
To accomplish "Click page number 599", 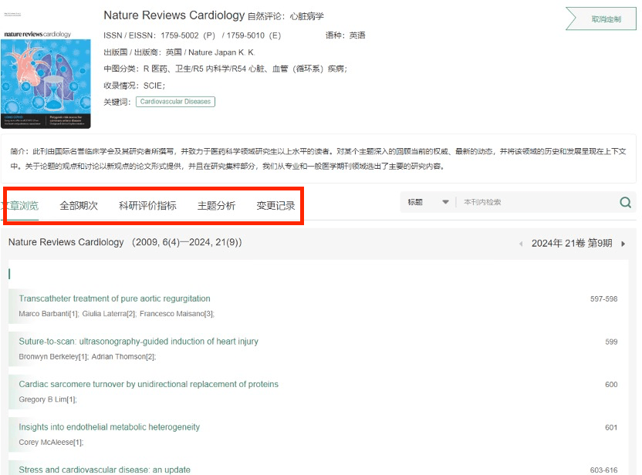I will pos(611,342).
